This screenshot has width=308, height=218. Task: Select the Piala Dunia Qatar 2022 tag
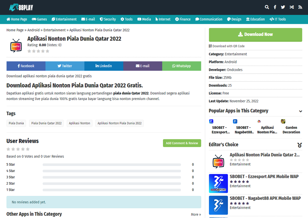point(46,123)
